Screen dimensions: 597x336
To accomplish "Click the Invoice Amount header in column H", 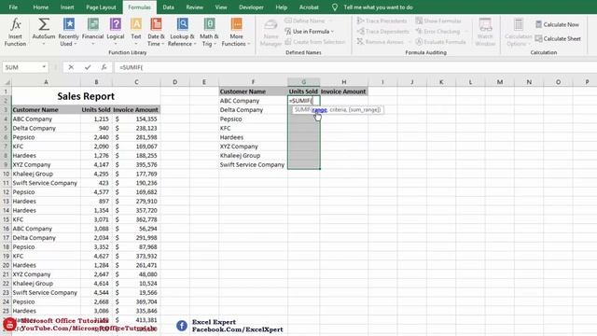I will [x=344, y=91].
